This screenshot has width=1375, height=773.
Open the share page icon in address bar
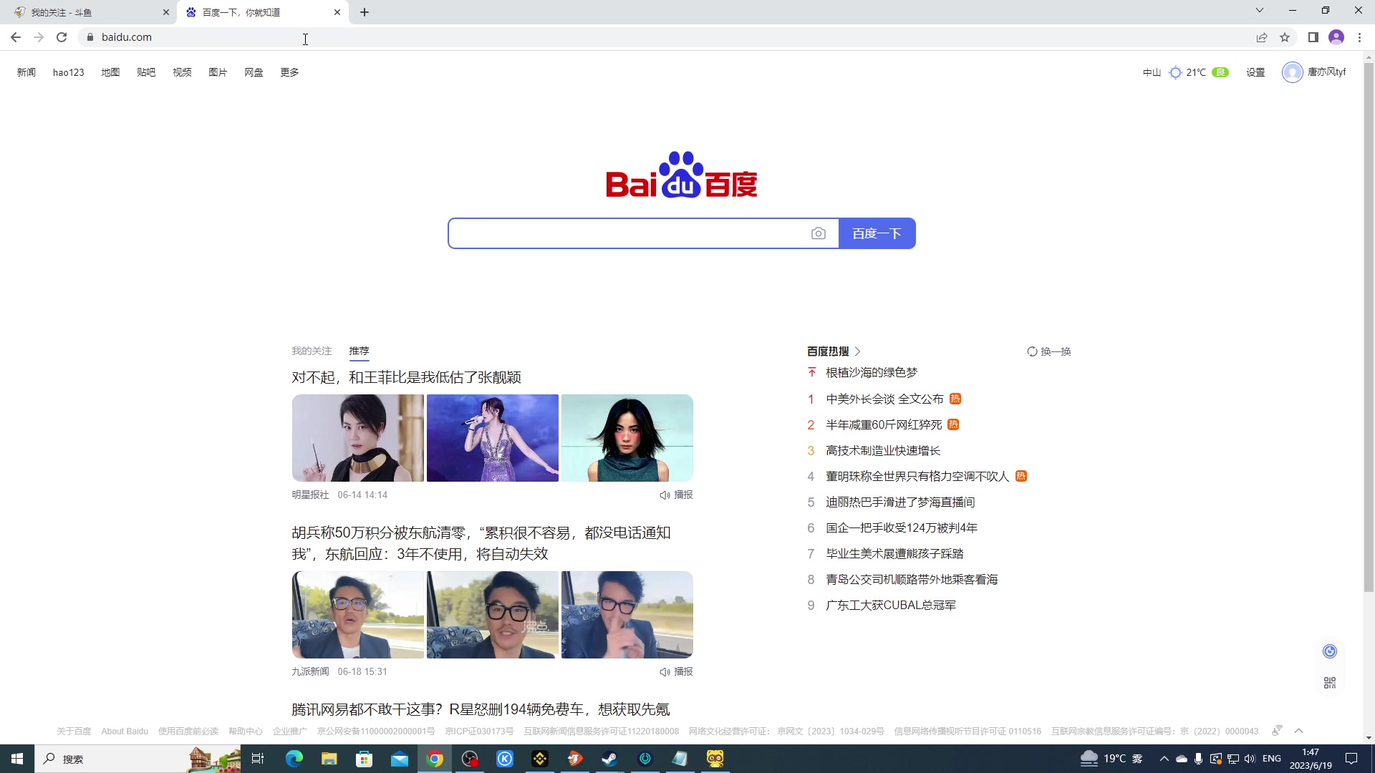click(x=1262, y=37)
